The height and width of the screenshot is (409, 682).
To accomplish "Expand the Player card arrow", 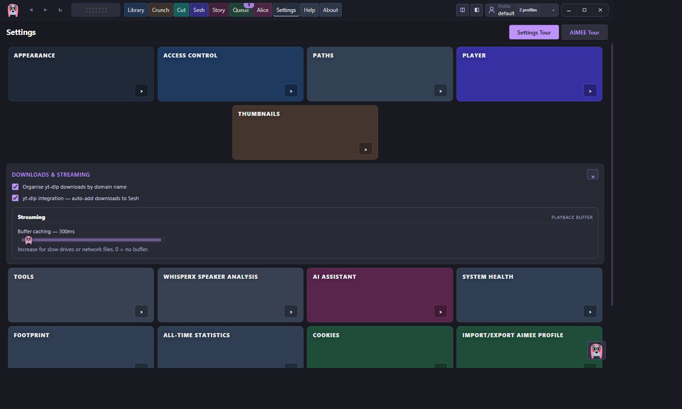I will 590,91.
